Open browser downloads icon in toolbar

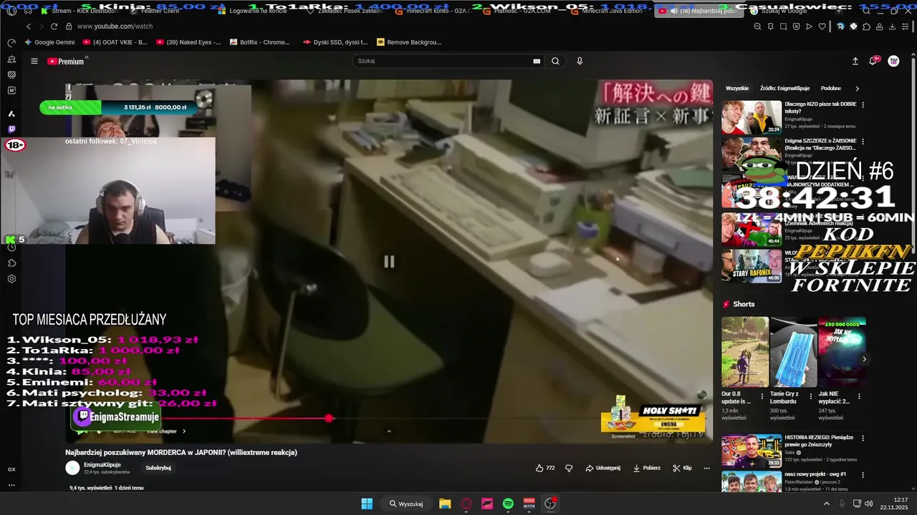tap(893, 26)
